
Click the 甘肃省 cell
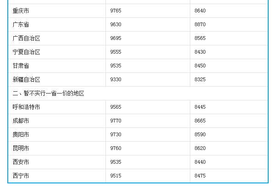click(21, 66)
